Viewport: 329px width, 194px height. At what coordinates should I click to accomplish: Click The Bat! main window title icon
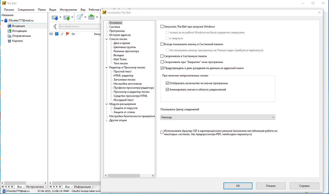4,3
